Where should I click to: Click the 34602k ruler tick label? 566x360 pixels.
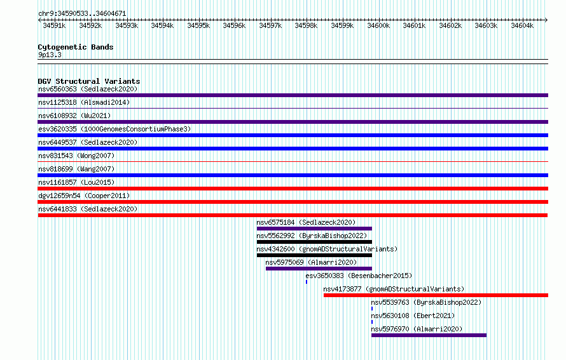point(450,25)
